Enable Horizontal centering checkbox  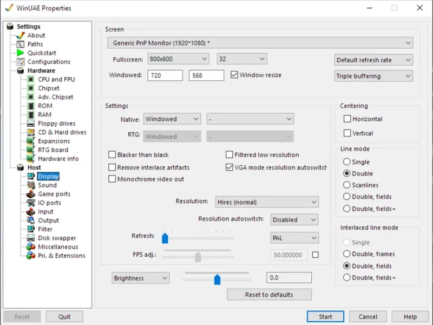[347, 119]
